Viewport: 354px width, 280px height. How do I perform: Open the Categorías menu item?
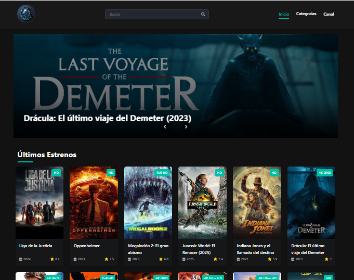306,14
